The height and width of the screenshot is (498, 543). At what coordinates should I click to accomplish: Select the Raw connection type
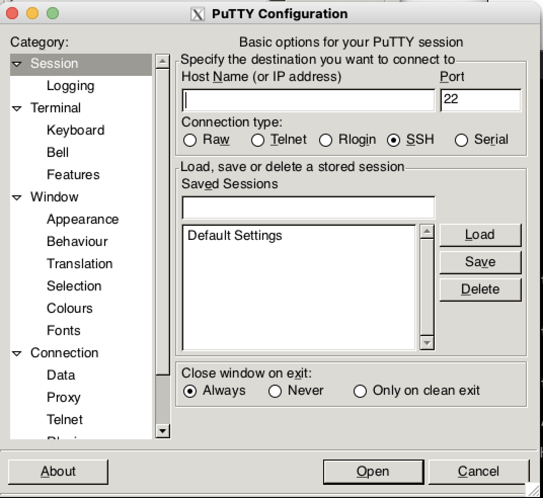(190, 140)
